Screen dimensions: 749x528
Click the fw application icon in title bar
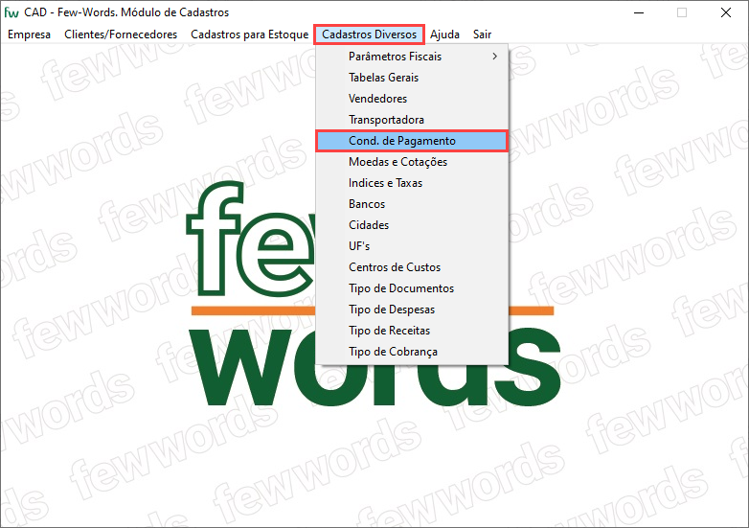pyautogui.click(x=11, y=12)
